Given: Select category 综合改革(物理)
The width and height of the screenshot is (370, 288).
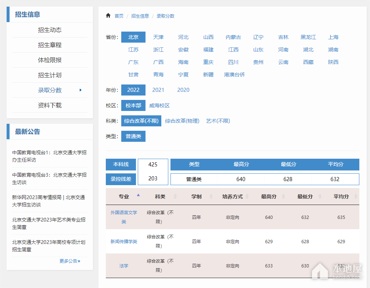Looking at the screenshot, I should [182, 121].
